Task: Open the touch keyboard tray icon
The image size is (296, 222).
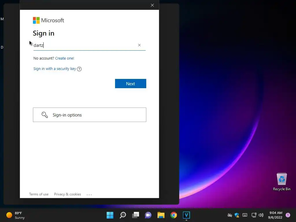Action: click(x=245, y=215)
